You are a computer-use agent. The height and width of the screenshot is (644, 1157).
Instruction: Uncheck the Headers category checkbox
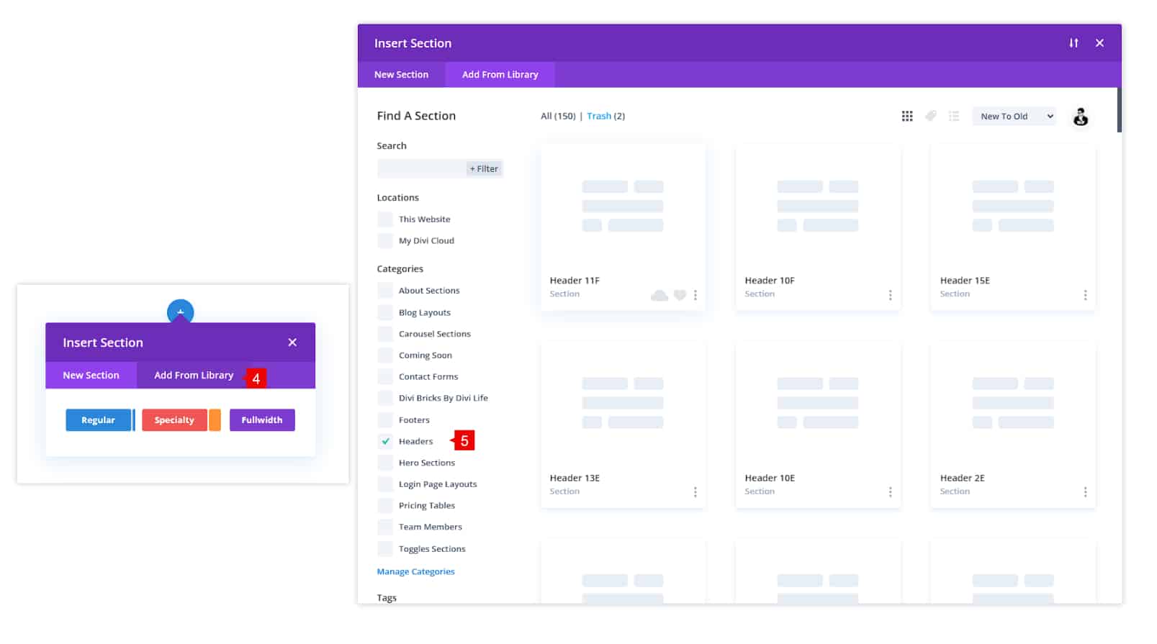tap(386, 441)
